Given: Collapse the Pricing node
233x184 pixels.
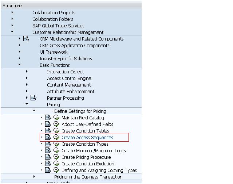Looking at the screenshot, I should (27, 104).
